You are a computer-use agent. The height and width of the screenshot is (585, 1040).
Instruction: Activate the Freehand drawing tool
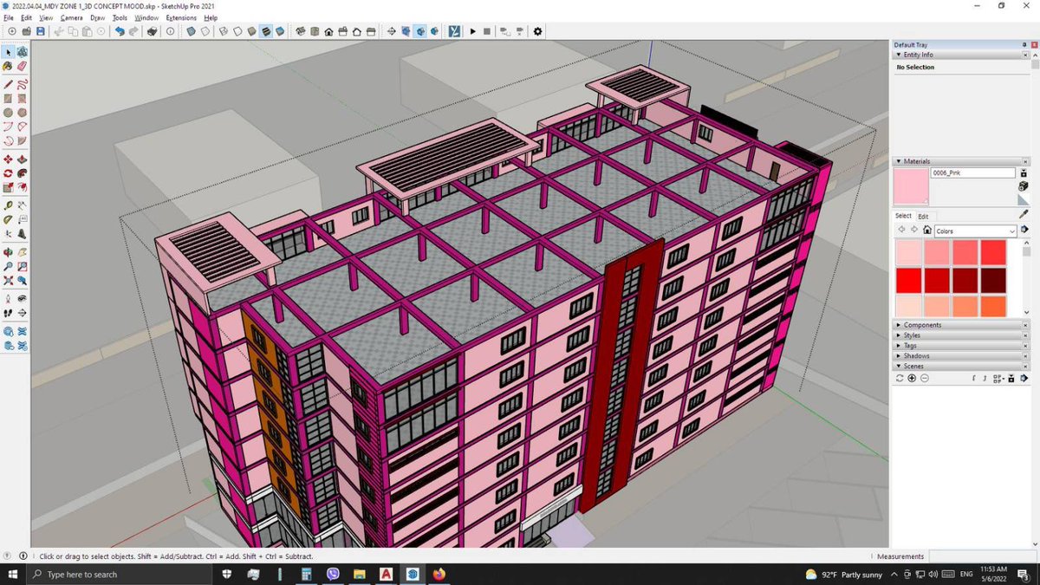coord(22,84)
